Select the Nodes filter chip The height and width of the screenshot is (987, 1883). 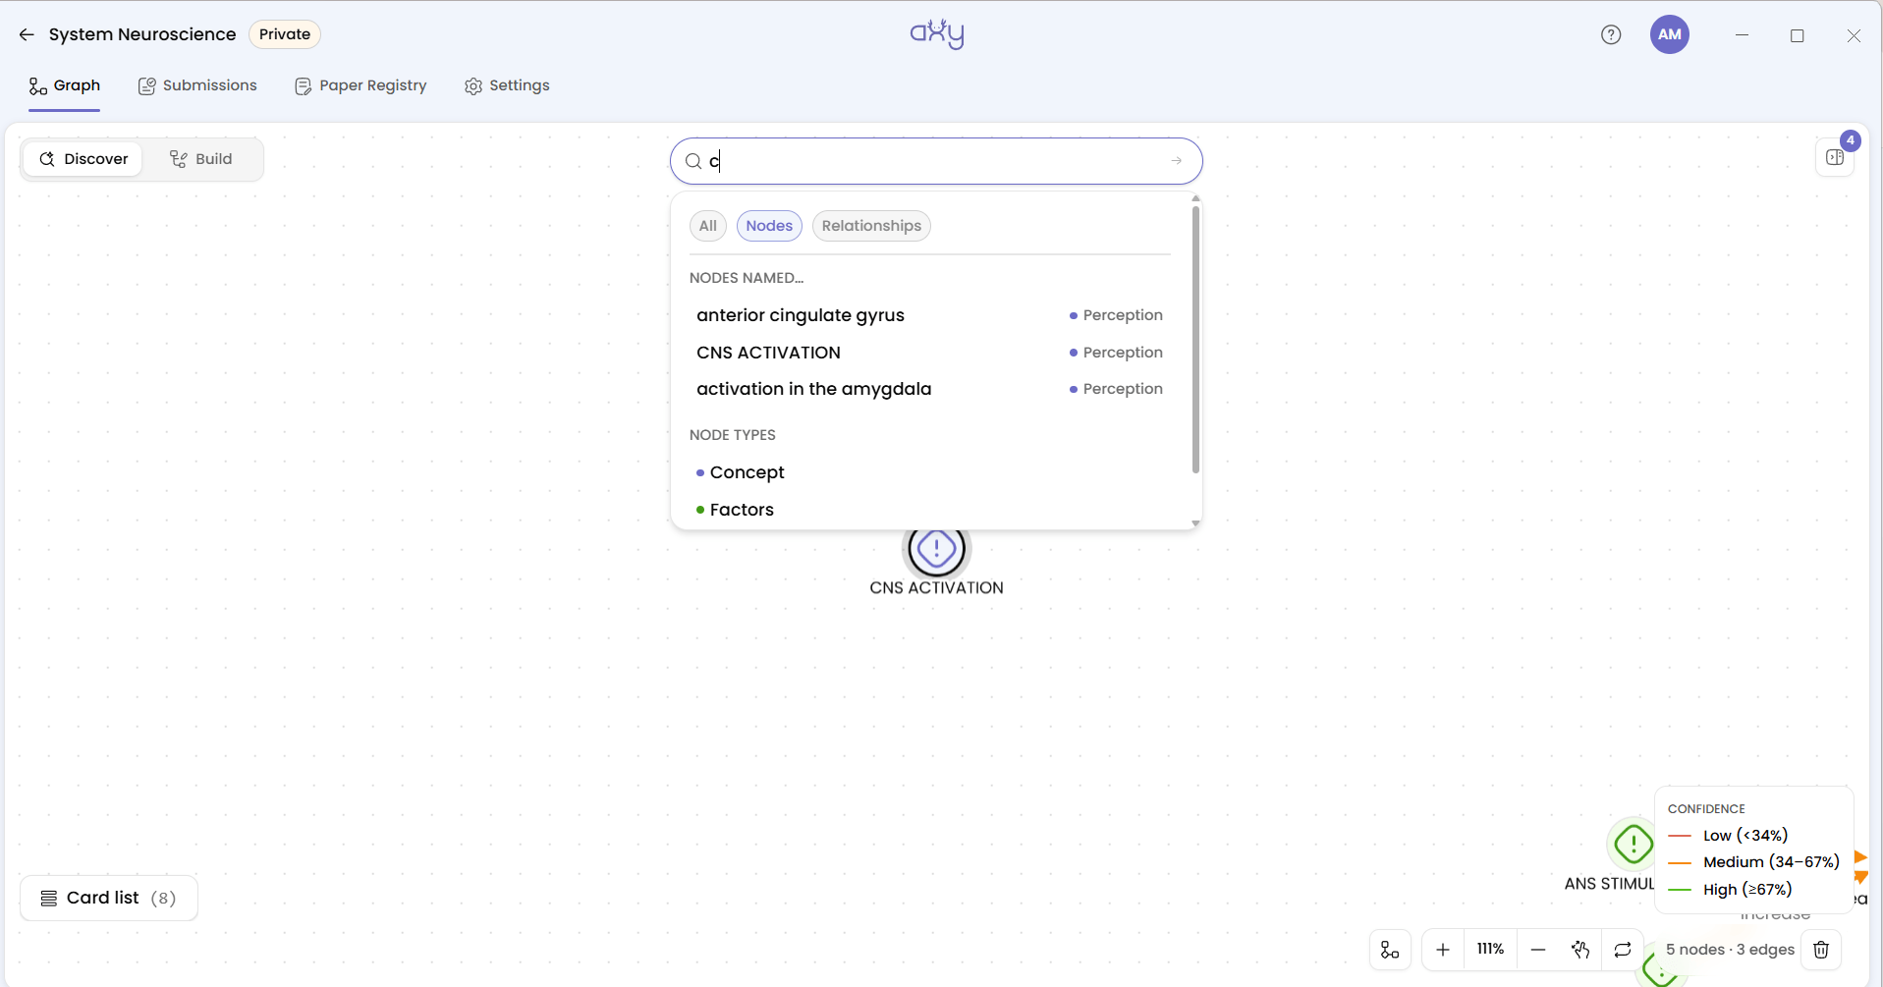pos(769,226)
